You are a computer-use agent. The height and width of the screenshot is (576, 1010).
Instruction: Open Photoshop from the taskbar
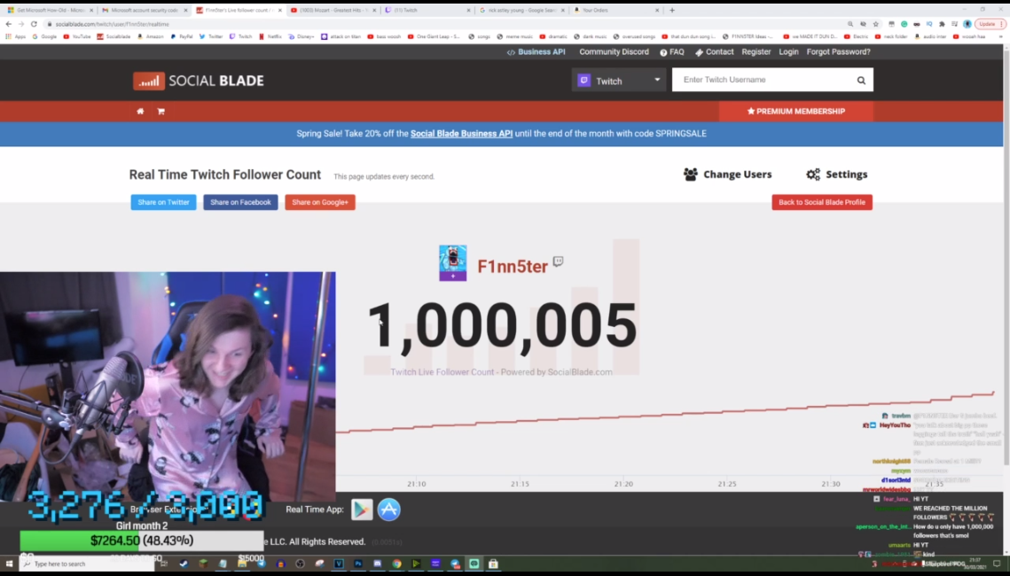click(x=358, y=564)
